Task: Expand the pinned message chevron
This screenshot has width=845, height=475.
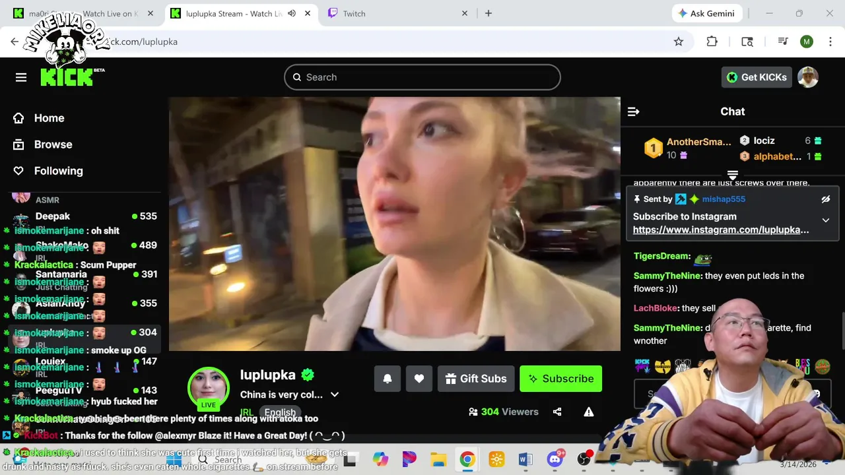Action: coord(825,220)
